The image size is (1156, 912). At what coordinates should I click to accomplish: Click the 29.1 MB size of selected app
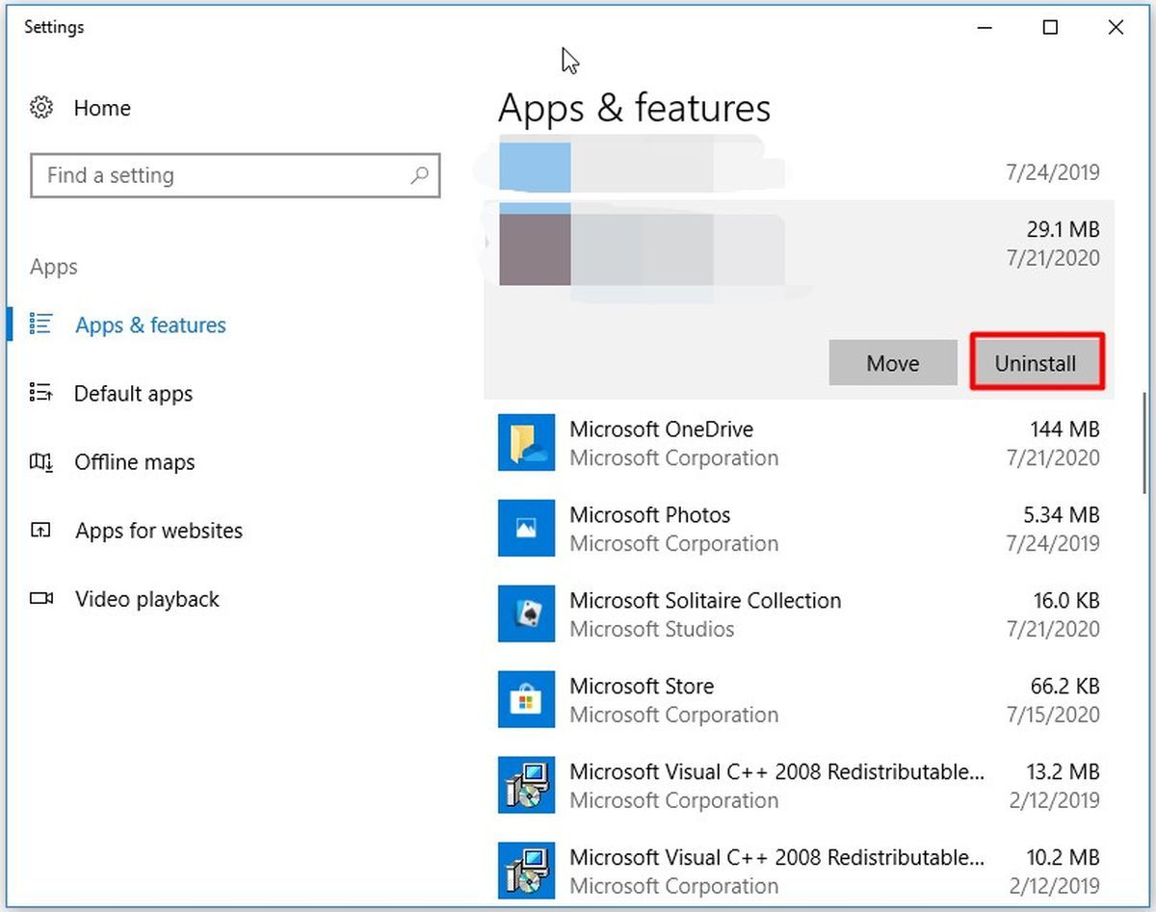point(1063,230)
